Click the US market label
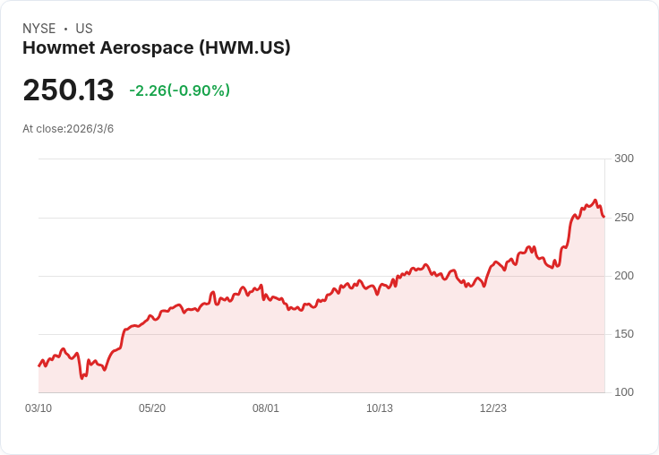Screen dimensions: 659x455 (x=84, y=29)
